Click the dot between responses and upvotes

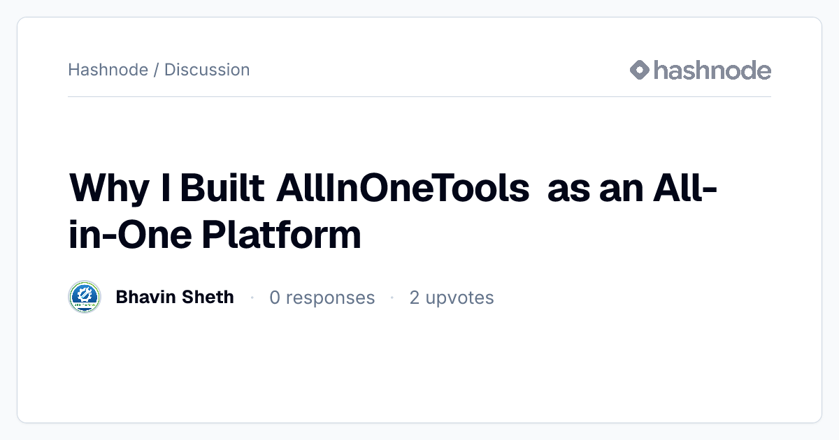(392, 298)
